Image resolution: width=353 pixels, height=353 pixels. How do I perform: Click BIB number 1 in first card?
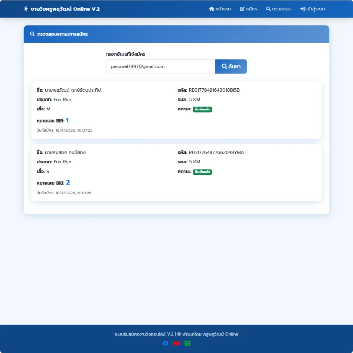tap(67, 120)
